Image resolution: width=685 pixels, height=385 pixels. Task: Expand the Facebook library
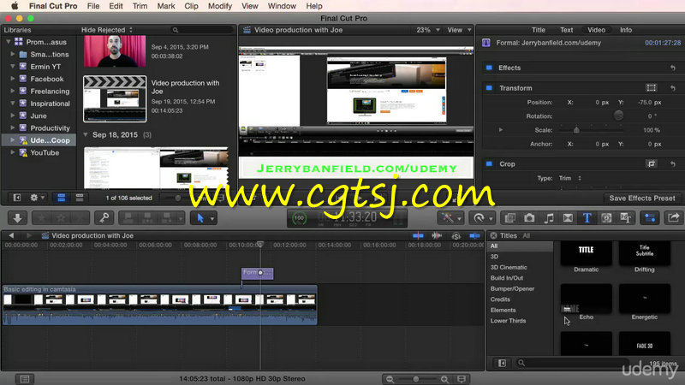pyautogui.click(x=13, y=79)
